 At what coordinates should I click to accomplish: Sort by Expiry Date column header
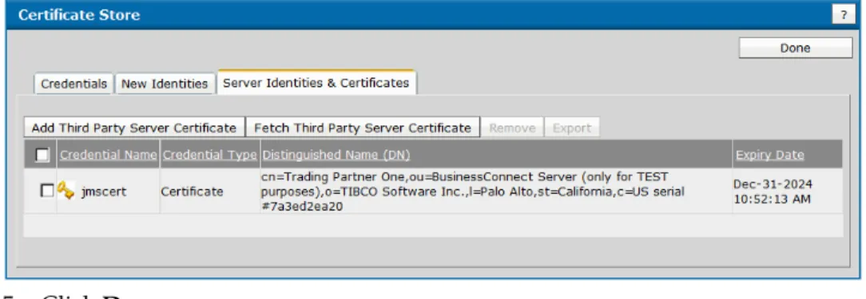[x=770, y=155]
